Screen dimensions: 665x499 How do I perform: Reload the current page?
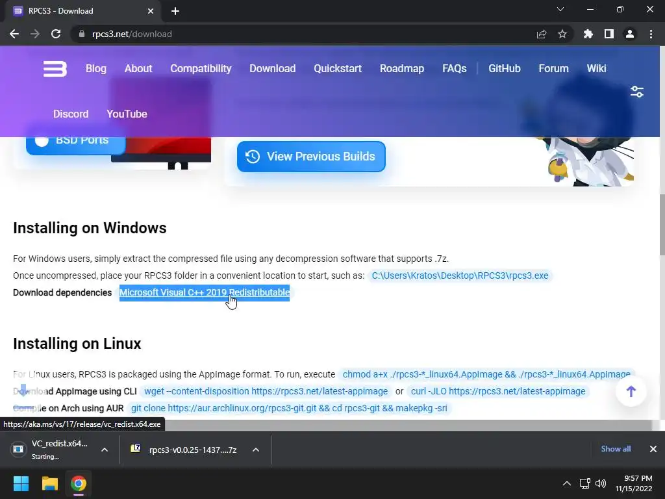point(56,34)
